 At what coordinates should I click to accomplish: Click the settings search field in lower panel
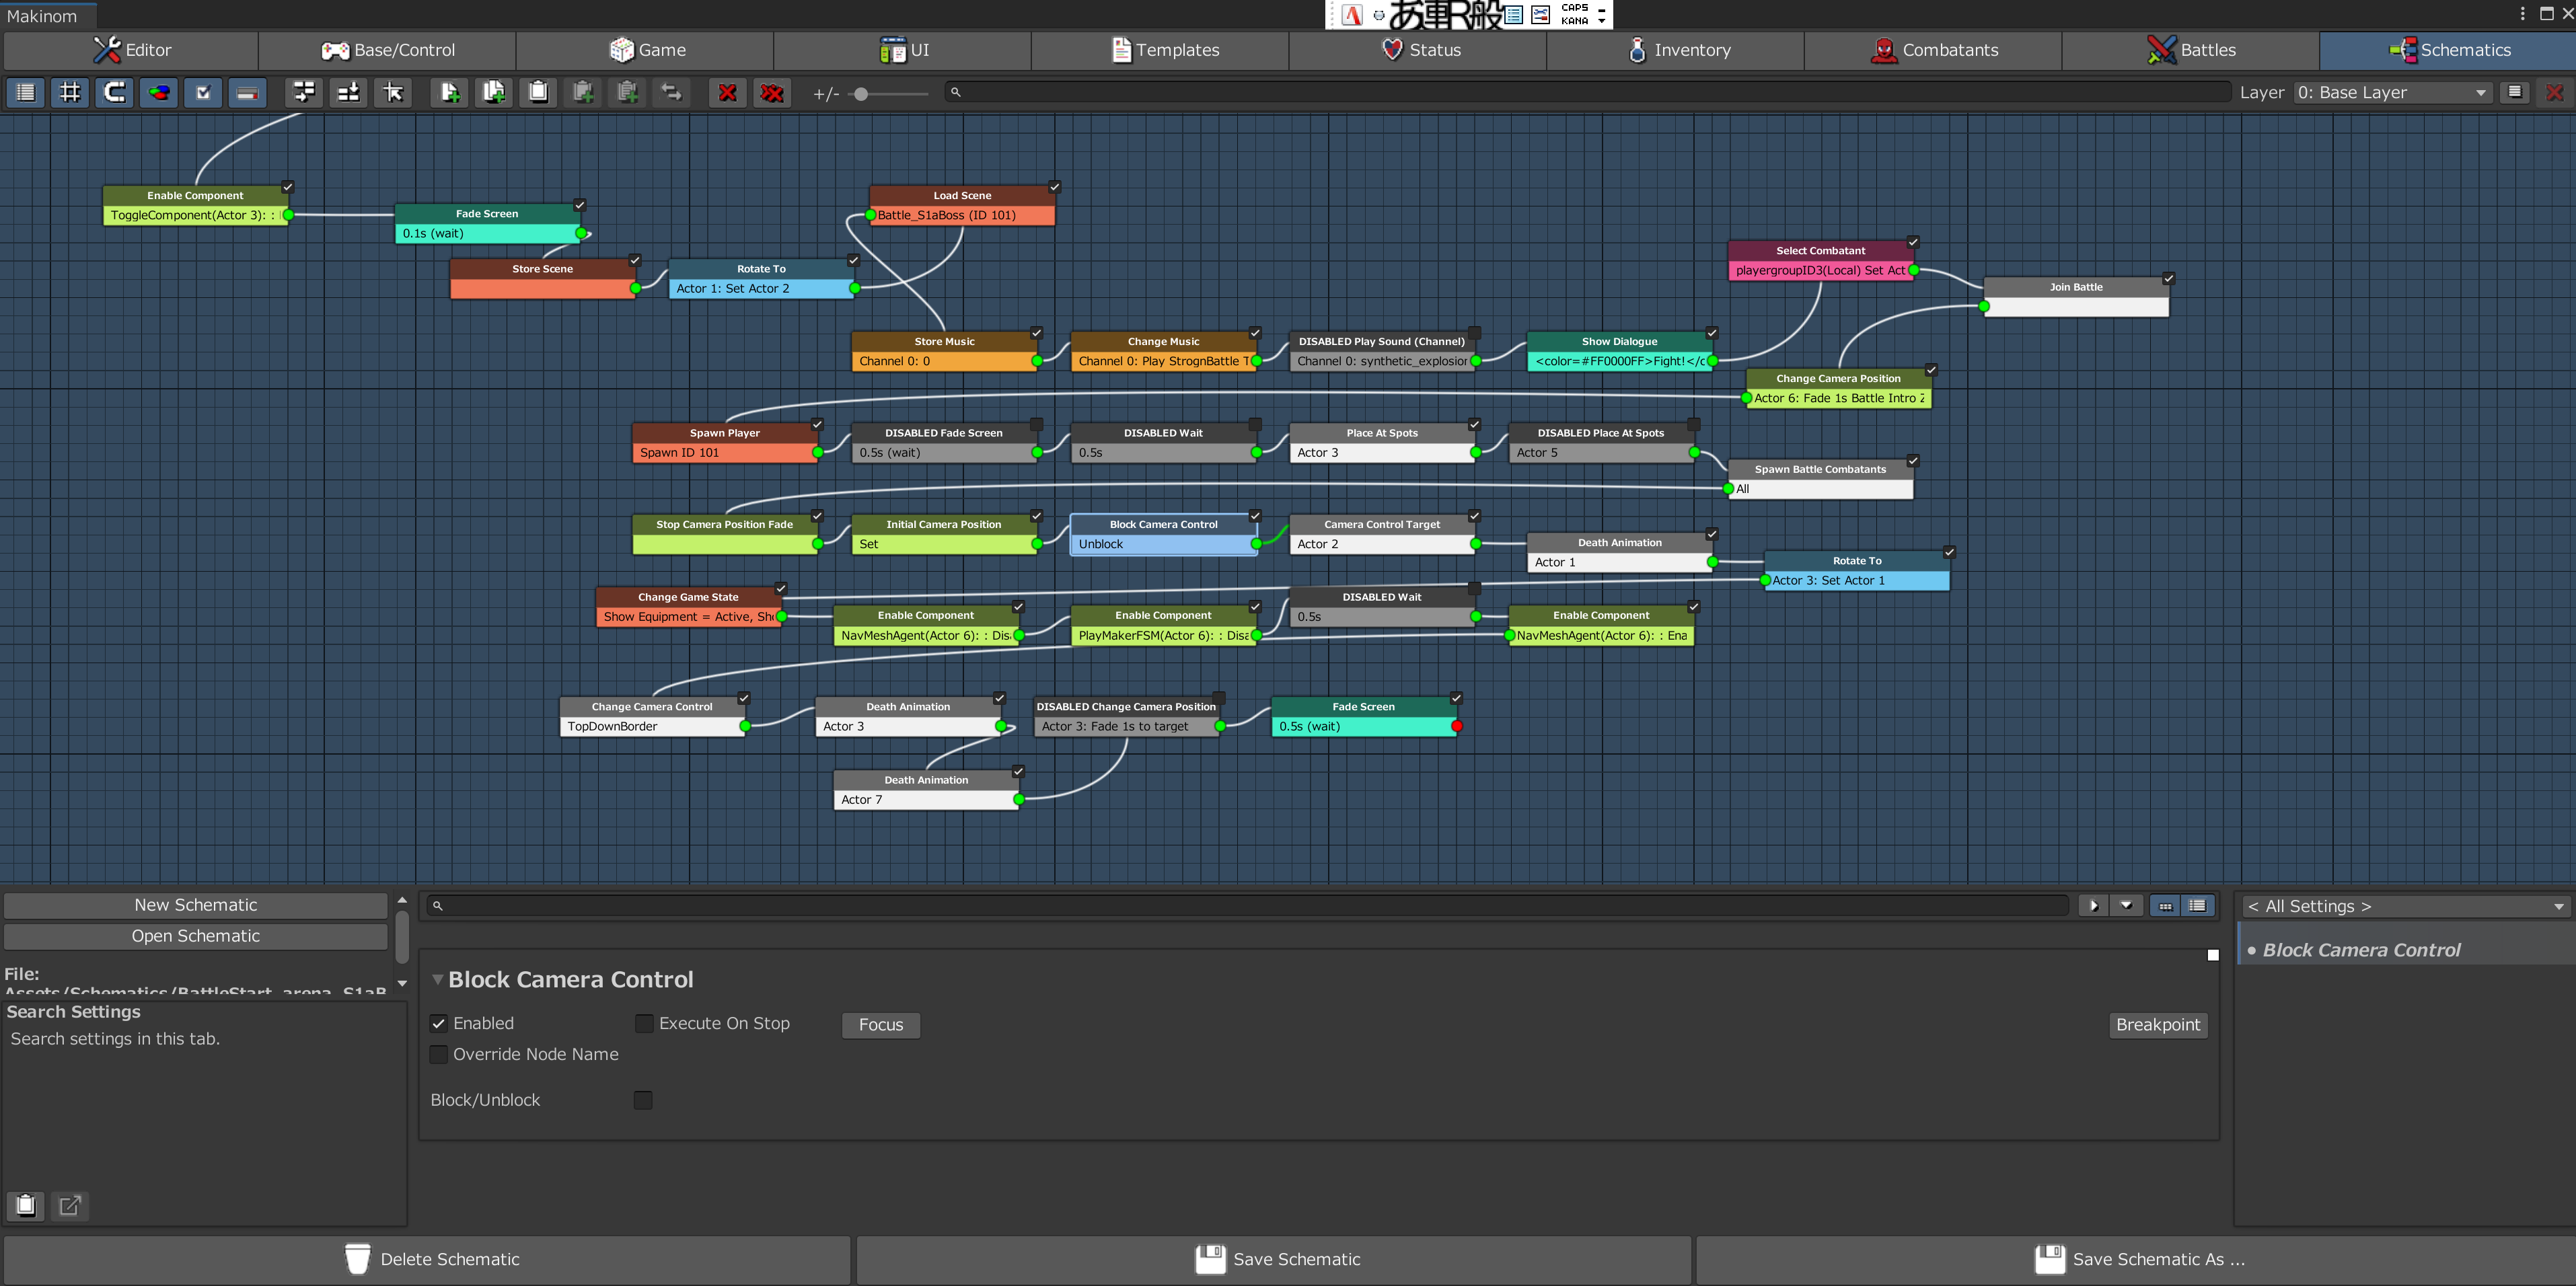click(x=1247, y=905)
